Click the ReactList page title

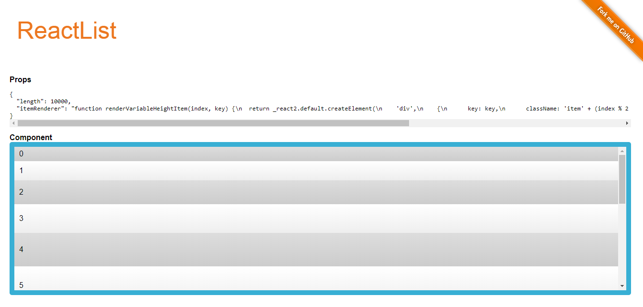[x=67, y=31]
